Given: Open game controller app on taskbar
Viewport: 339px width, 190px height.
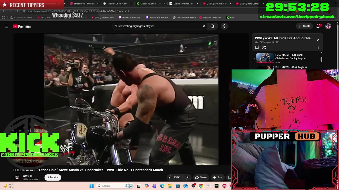Looking at the screenshot, I should 209,186.
